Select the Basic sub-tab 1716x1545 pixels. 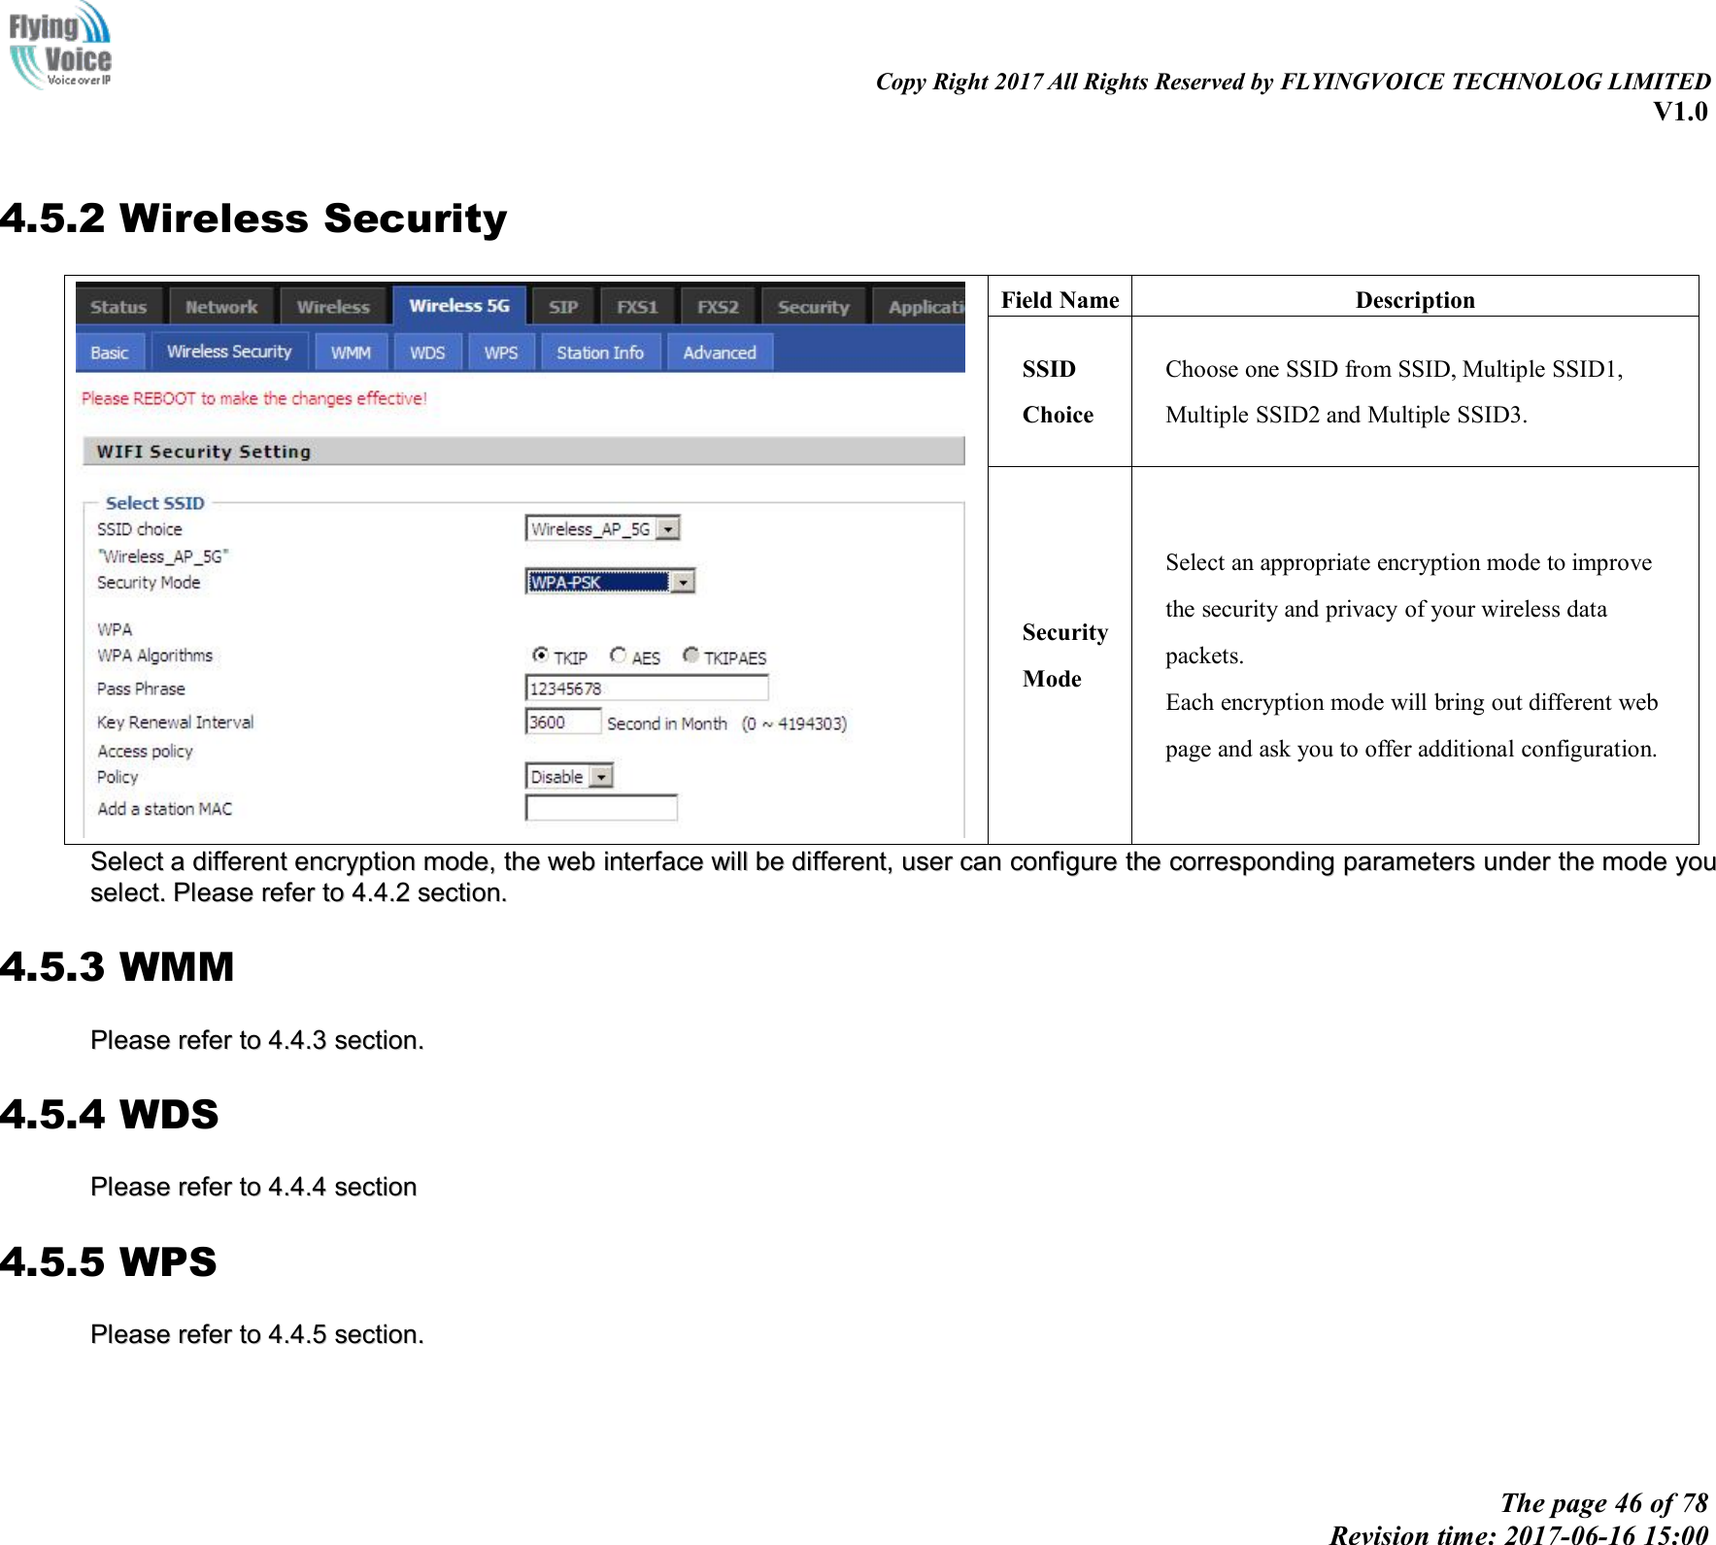[110, 352]
